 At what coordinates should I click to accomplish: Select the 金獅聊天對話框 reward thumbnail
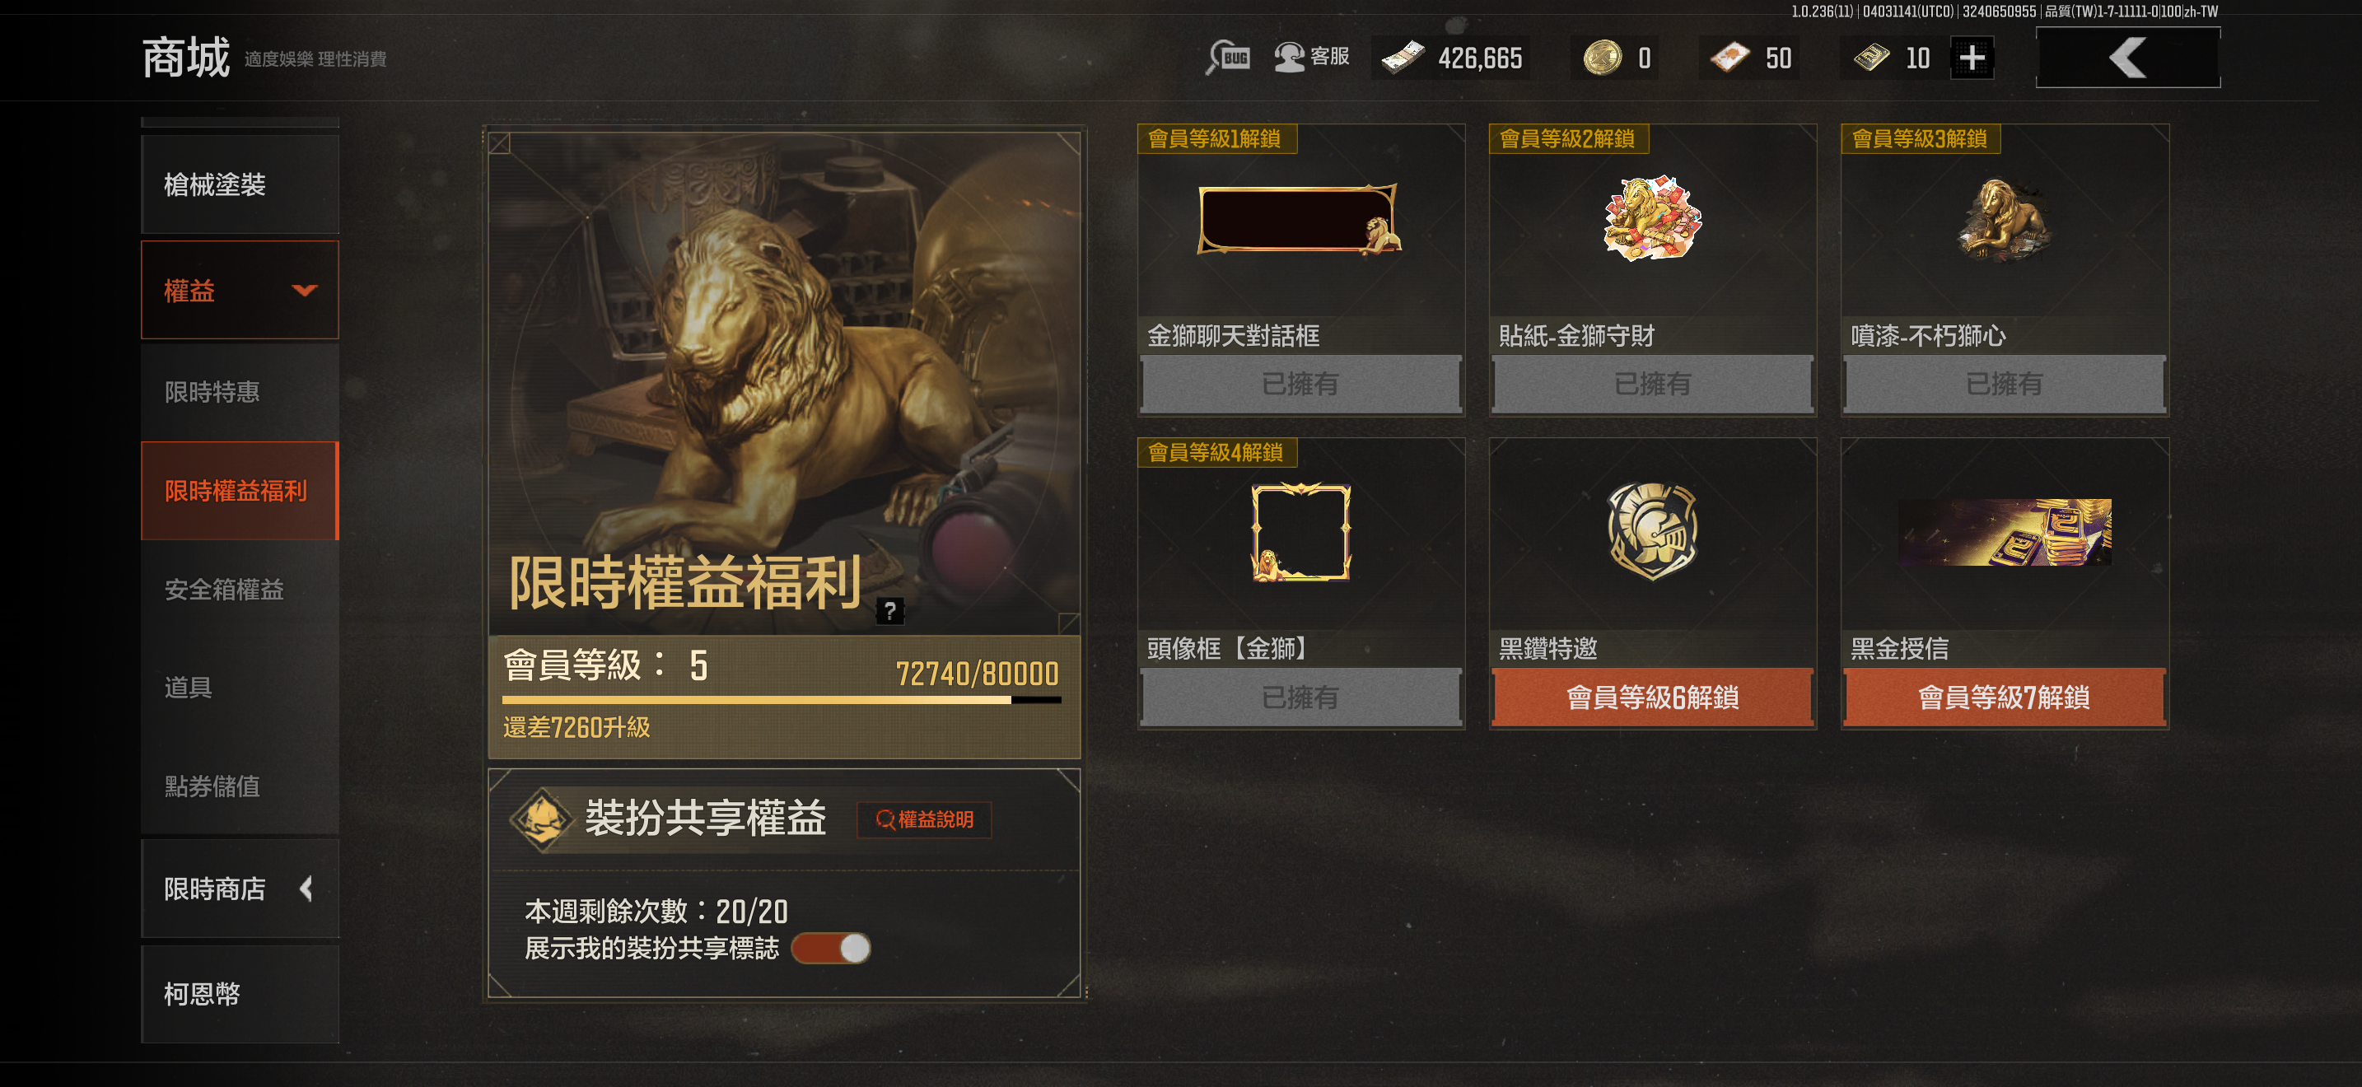click(x=1300, y=219)
